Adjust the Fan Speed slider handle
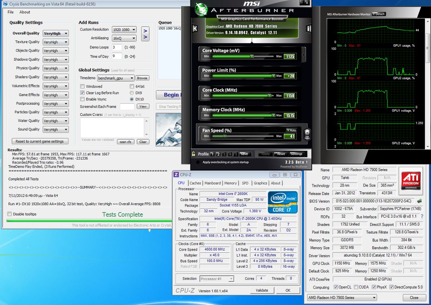Screen dimensions: 431x305 226,136
